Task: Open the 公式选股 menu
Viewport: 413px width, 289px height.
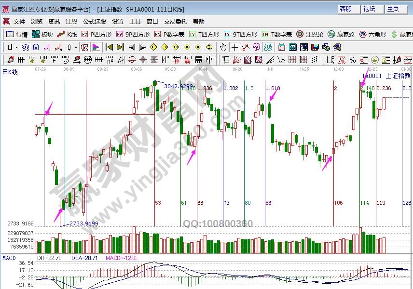Action: click(94, 22)
